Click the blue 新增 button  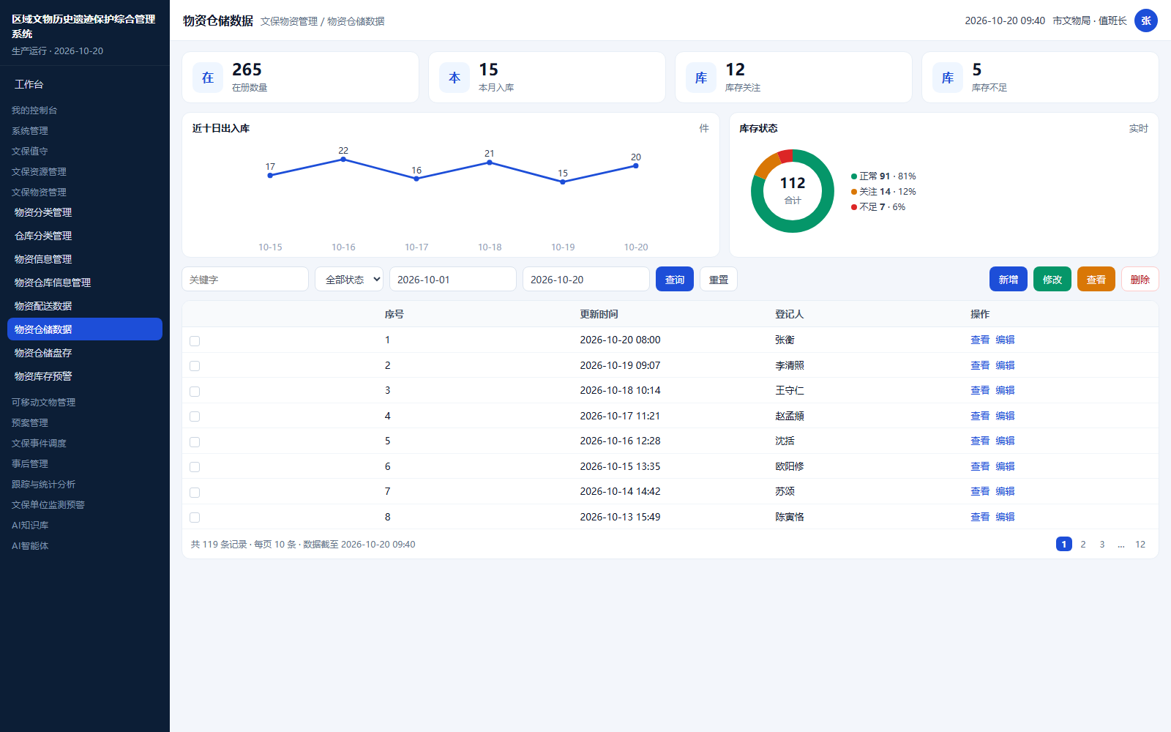pos(1009,279)
